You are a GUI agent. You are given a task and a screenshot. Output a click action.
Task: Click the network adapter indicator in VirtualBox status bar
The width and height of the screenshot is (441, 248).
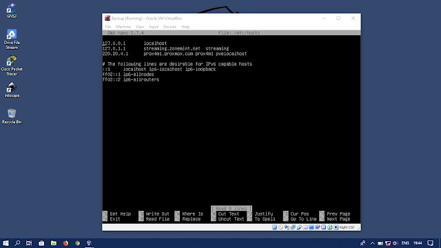click(x=293, y=227)
